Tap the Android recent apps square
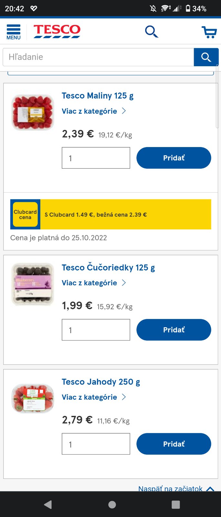Screen dimensions: 221x517 tap(176, 504)
